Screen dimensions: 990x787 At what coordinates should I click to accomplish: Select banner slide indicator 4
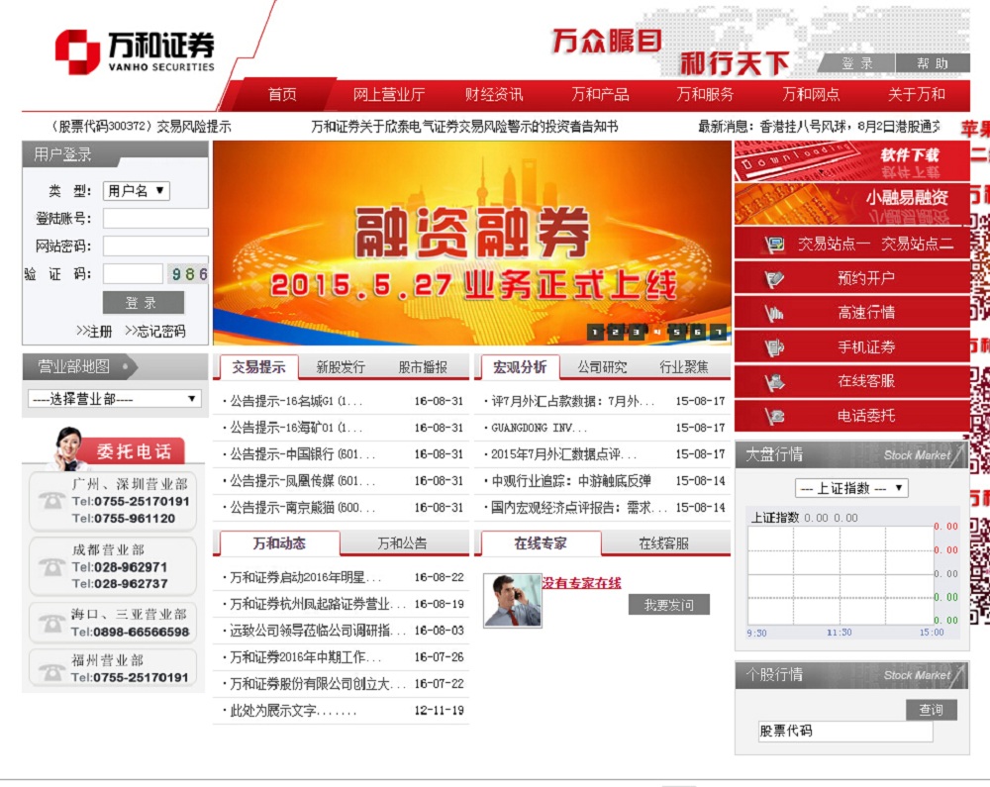pos(656,332)
